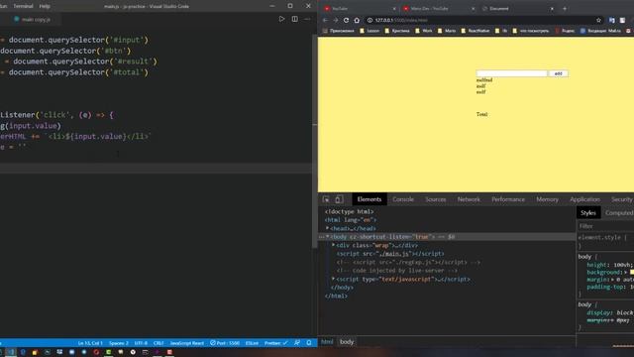
Task: Click the yellow background color swatch in Styles
Action: pos(632,272)
